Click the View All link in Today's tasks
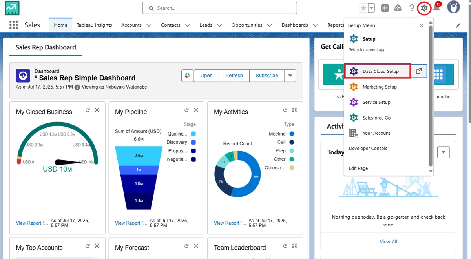This screenshot has width=471, height=259. point(388,242)
